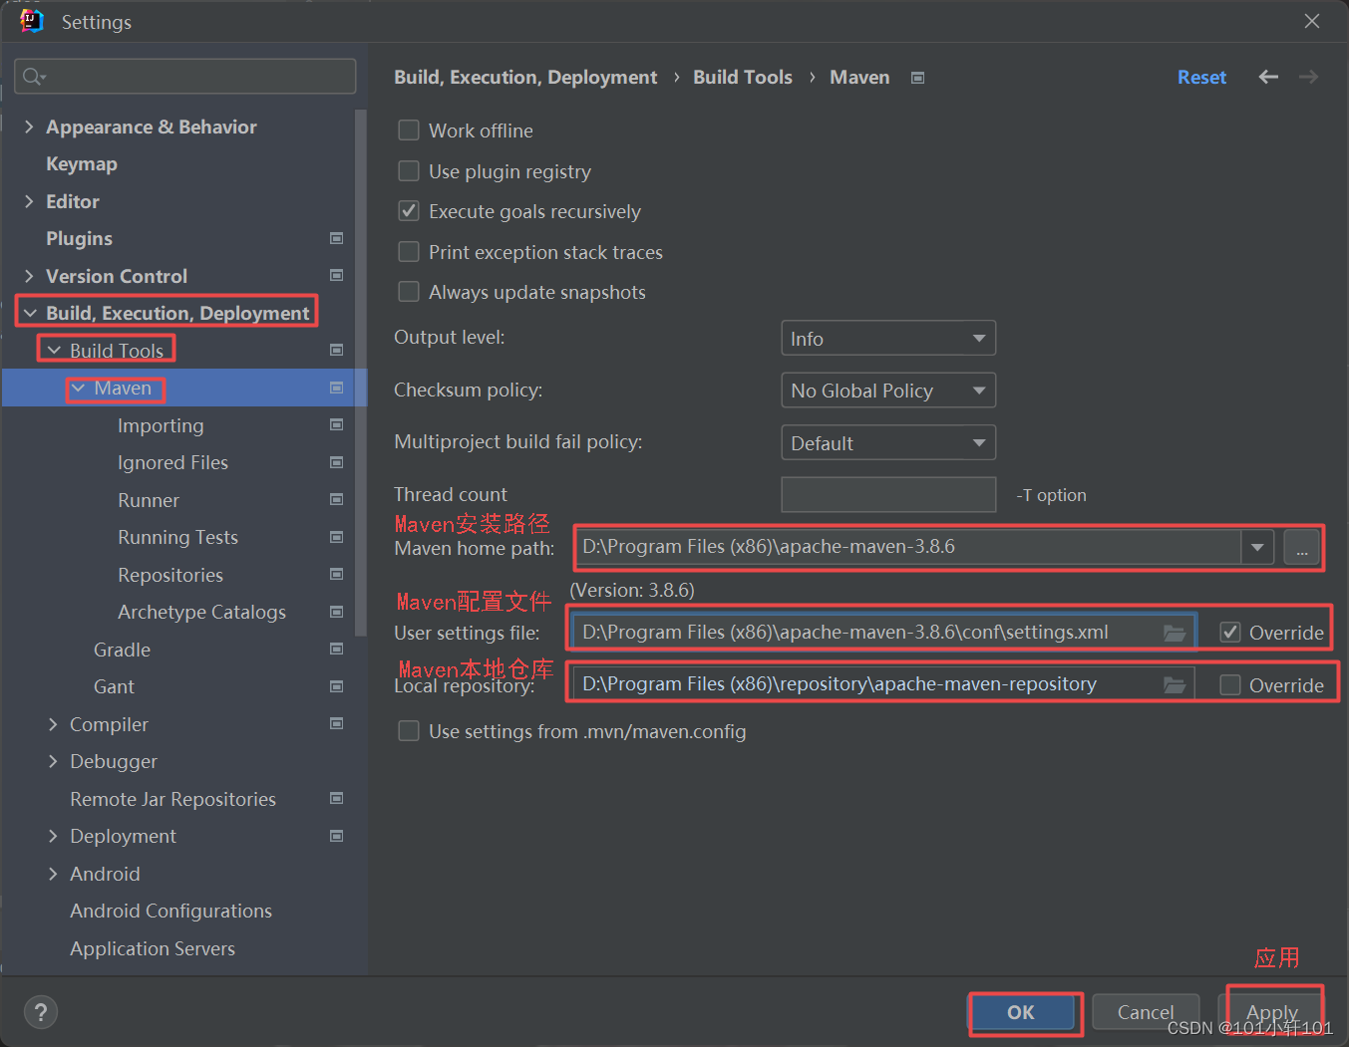Click the project-level icon beside Version Control
This screenshot has width=1349, height=1047.
pos(337,275)
